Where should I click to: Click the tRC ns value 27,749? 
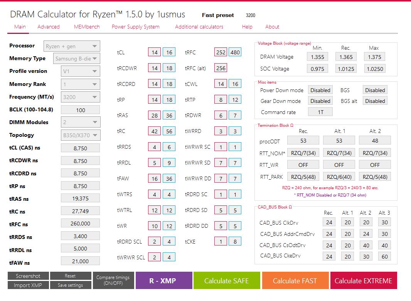tap(81, 211)
